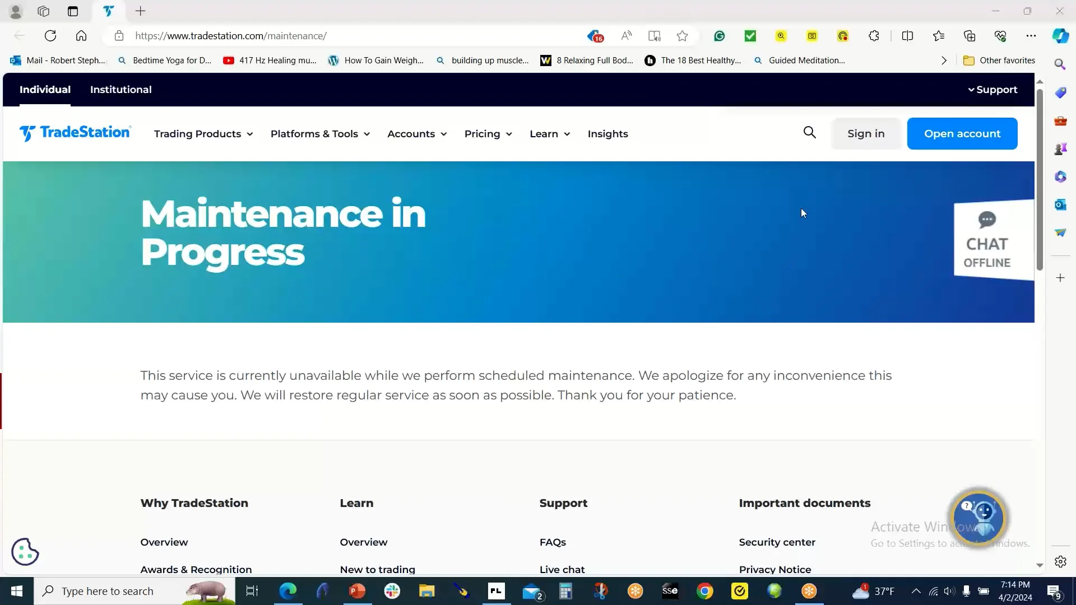This screenshot has width=1076, height=605.
Task: Launch Slack from the taskbar
Action: 393,591
